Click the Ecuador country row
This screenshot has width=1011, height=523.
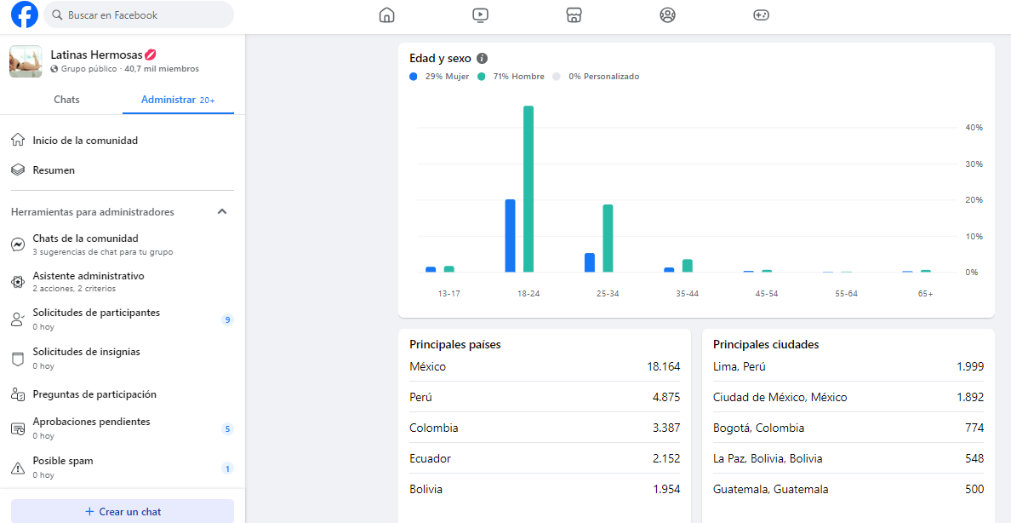coord(545,458)
